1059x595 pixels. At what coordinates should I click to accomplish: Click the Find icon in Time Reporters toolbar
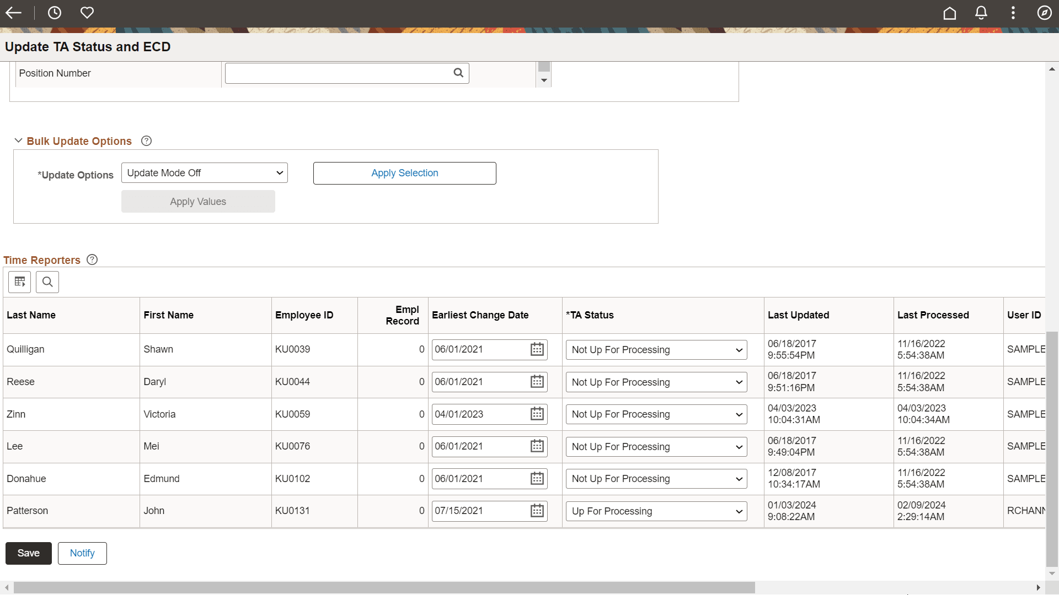click(x=47, y=282)
